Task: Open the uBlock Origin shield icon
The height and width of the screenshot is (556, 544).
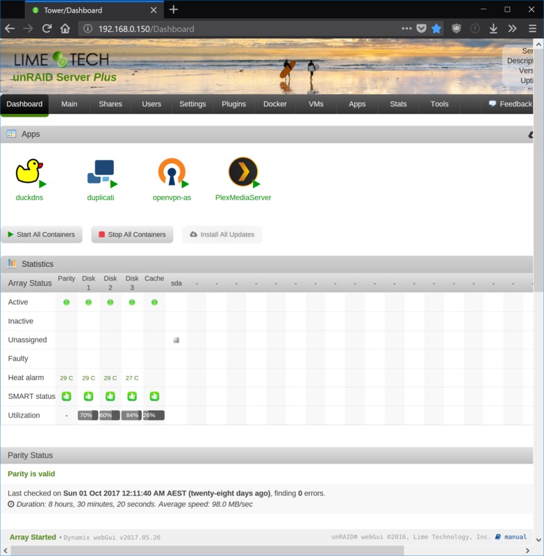Action: [x=456, y=28]
